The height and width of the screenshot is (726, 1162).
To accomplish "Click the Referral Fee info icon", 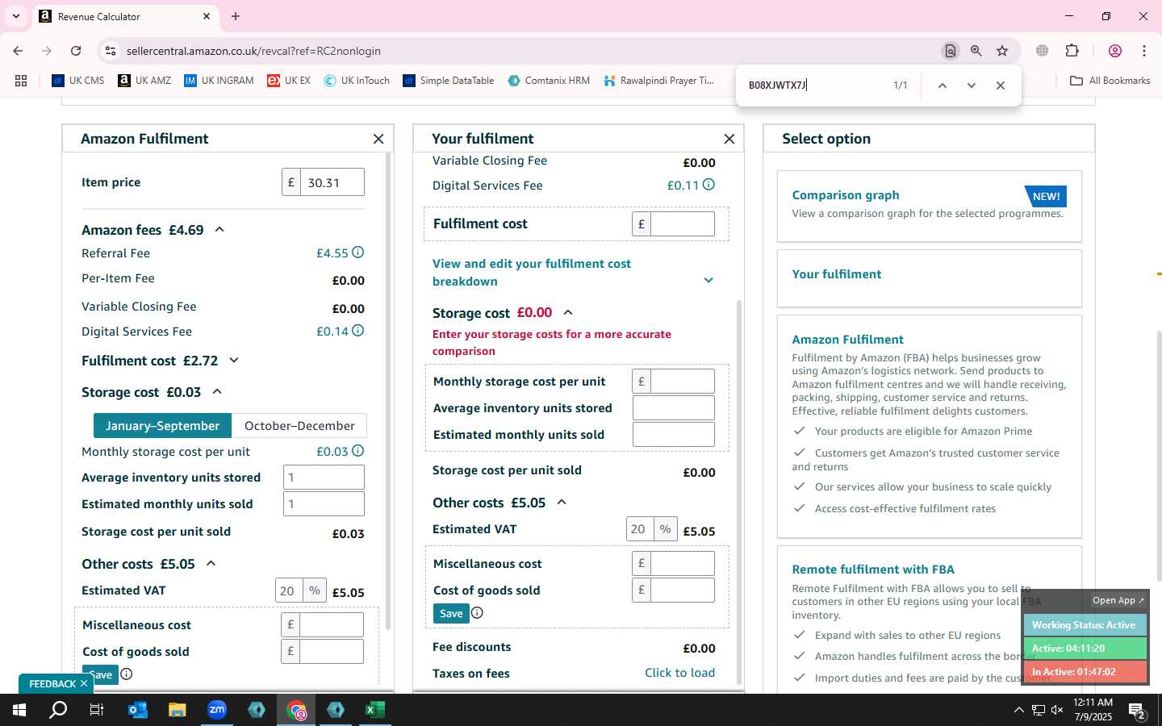I will coord(358,252).
